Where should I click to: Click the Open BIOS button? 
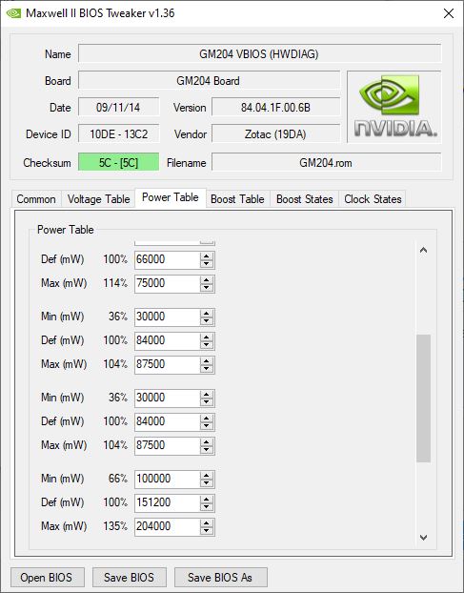[x=48, y=578]
